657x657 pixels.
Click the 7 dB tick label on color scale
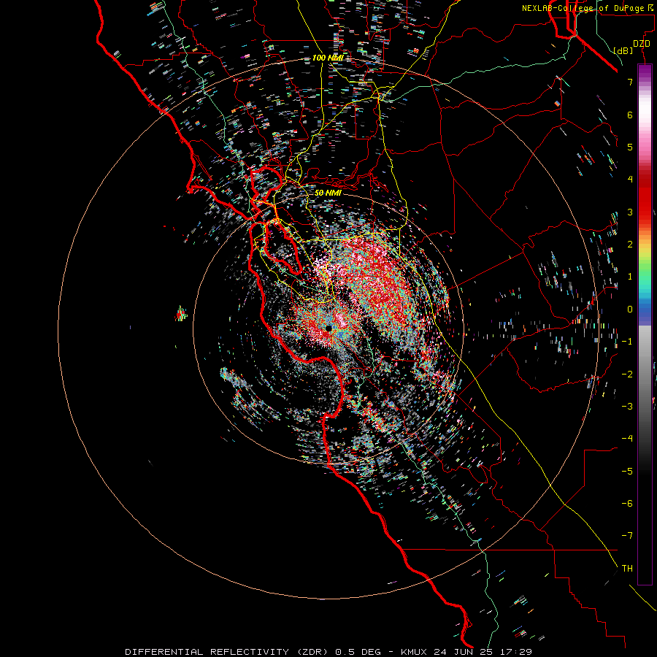pyautogui.click(x=630, y=82)
